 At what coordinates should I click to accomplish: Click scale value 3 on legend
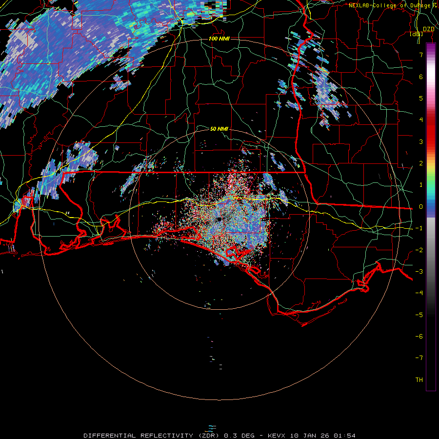coord(421,141)
